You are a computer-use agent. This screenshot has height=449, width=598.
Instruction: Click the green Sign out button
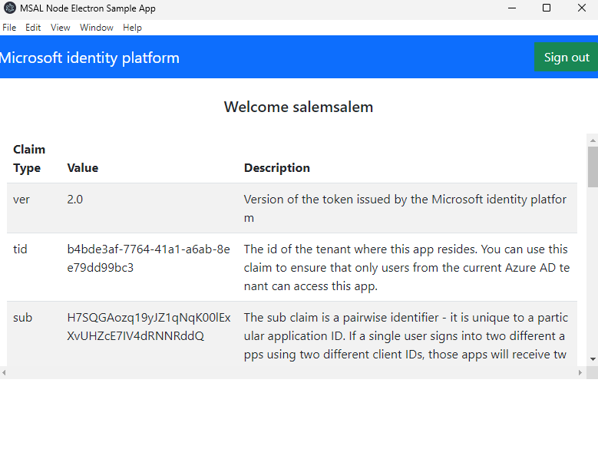point(567,57)
